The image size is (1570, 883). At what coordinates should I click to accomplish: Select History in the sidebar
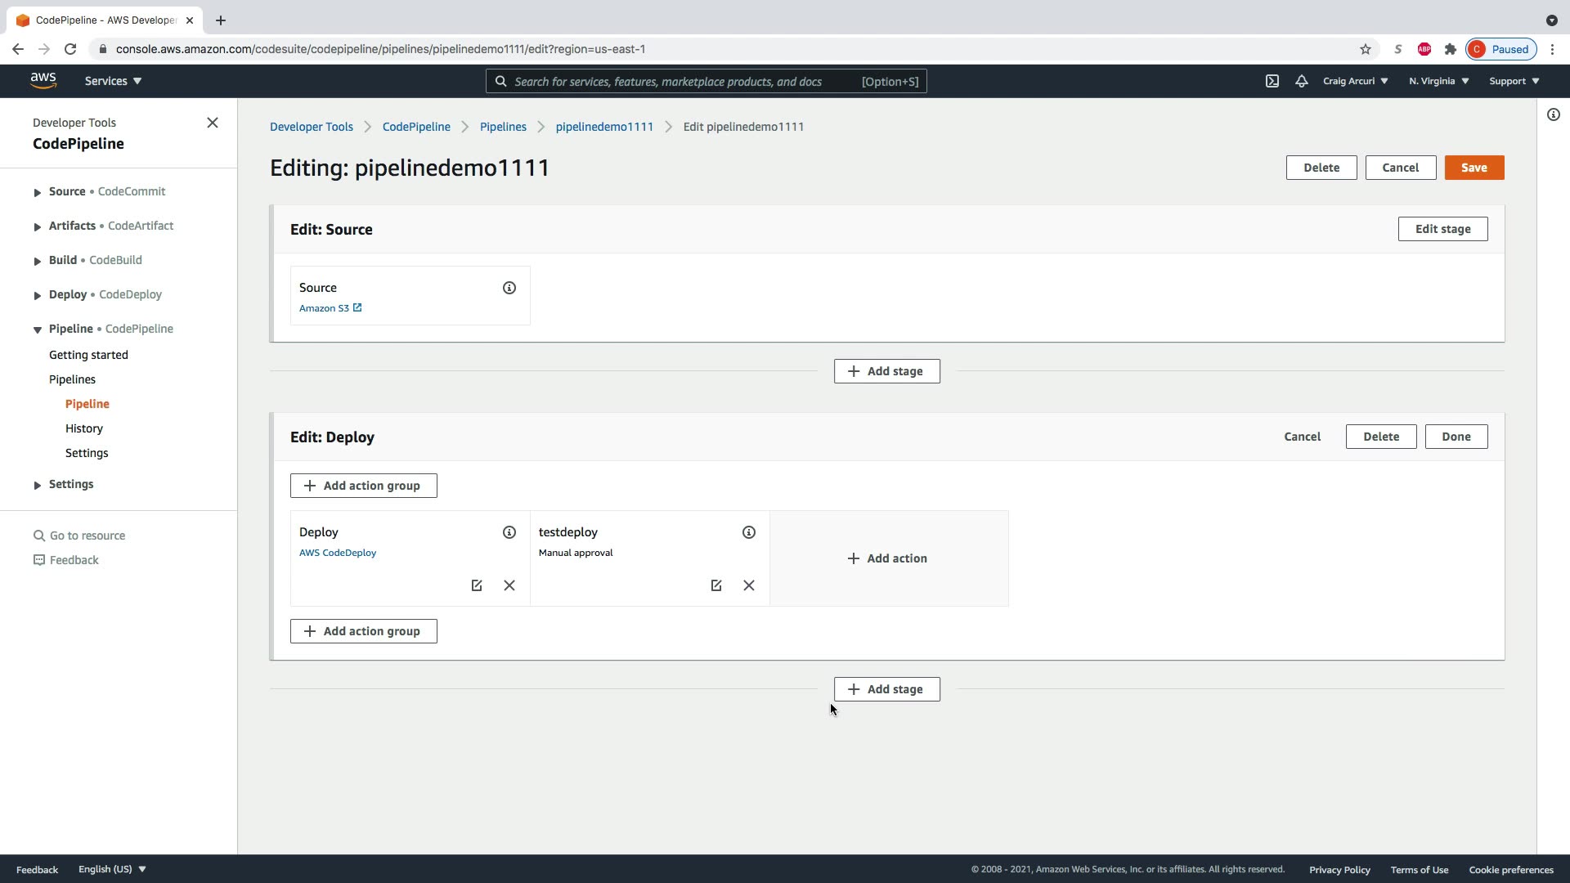[84, 428]
